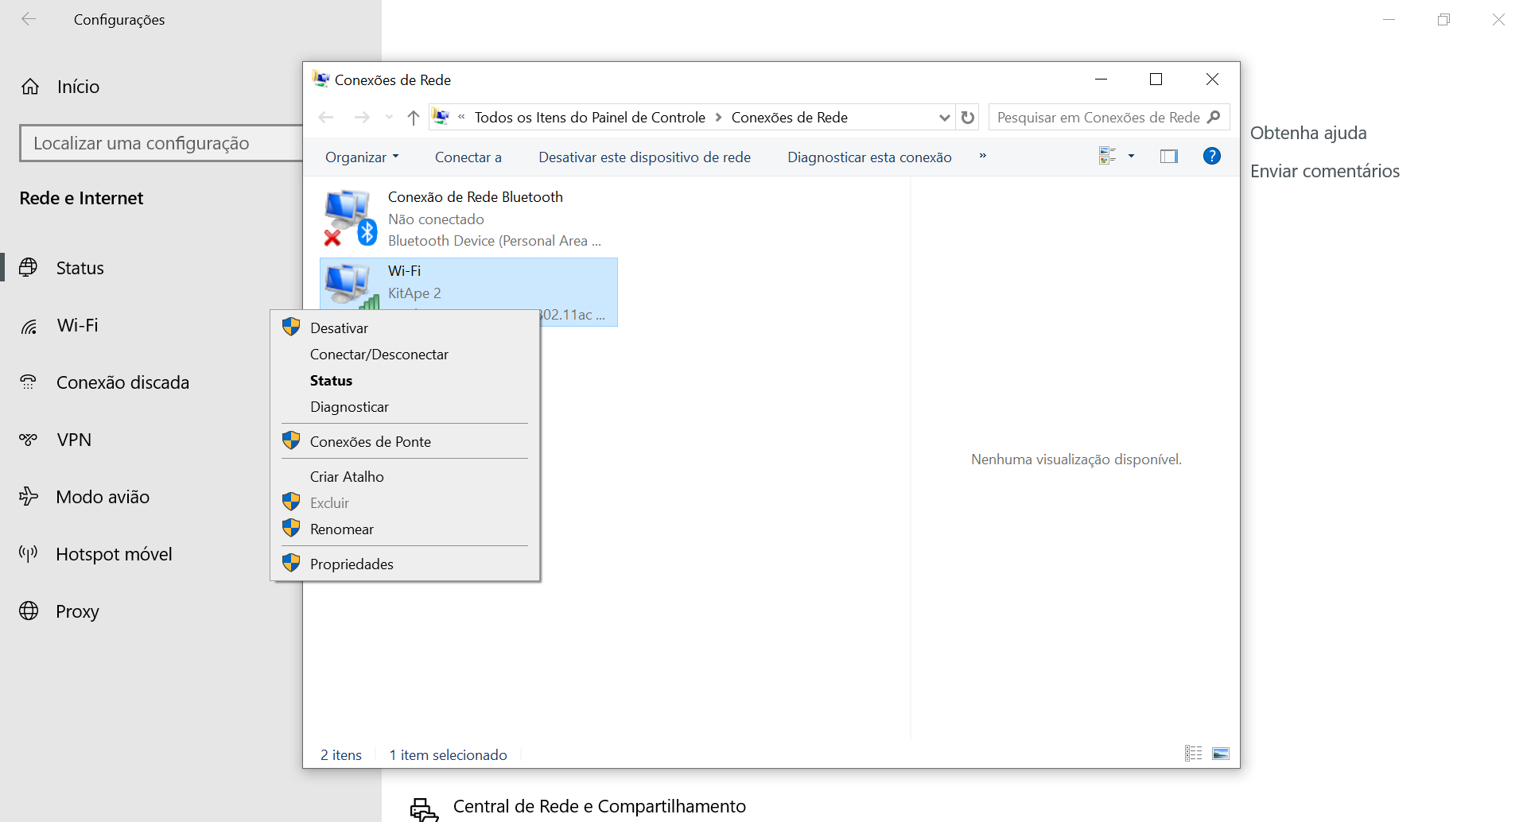Change view layout icon

[1107, 157]
